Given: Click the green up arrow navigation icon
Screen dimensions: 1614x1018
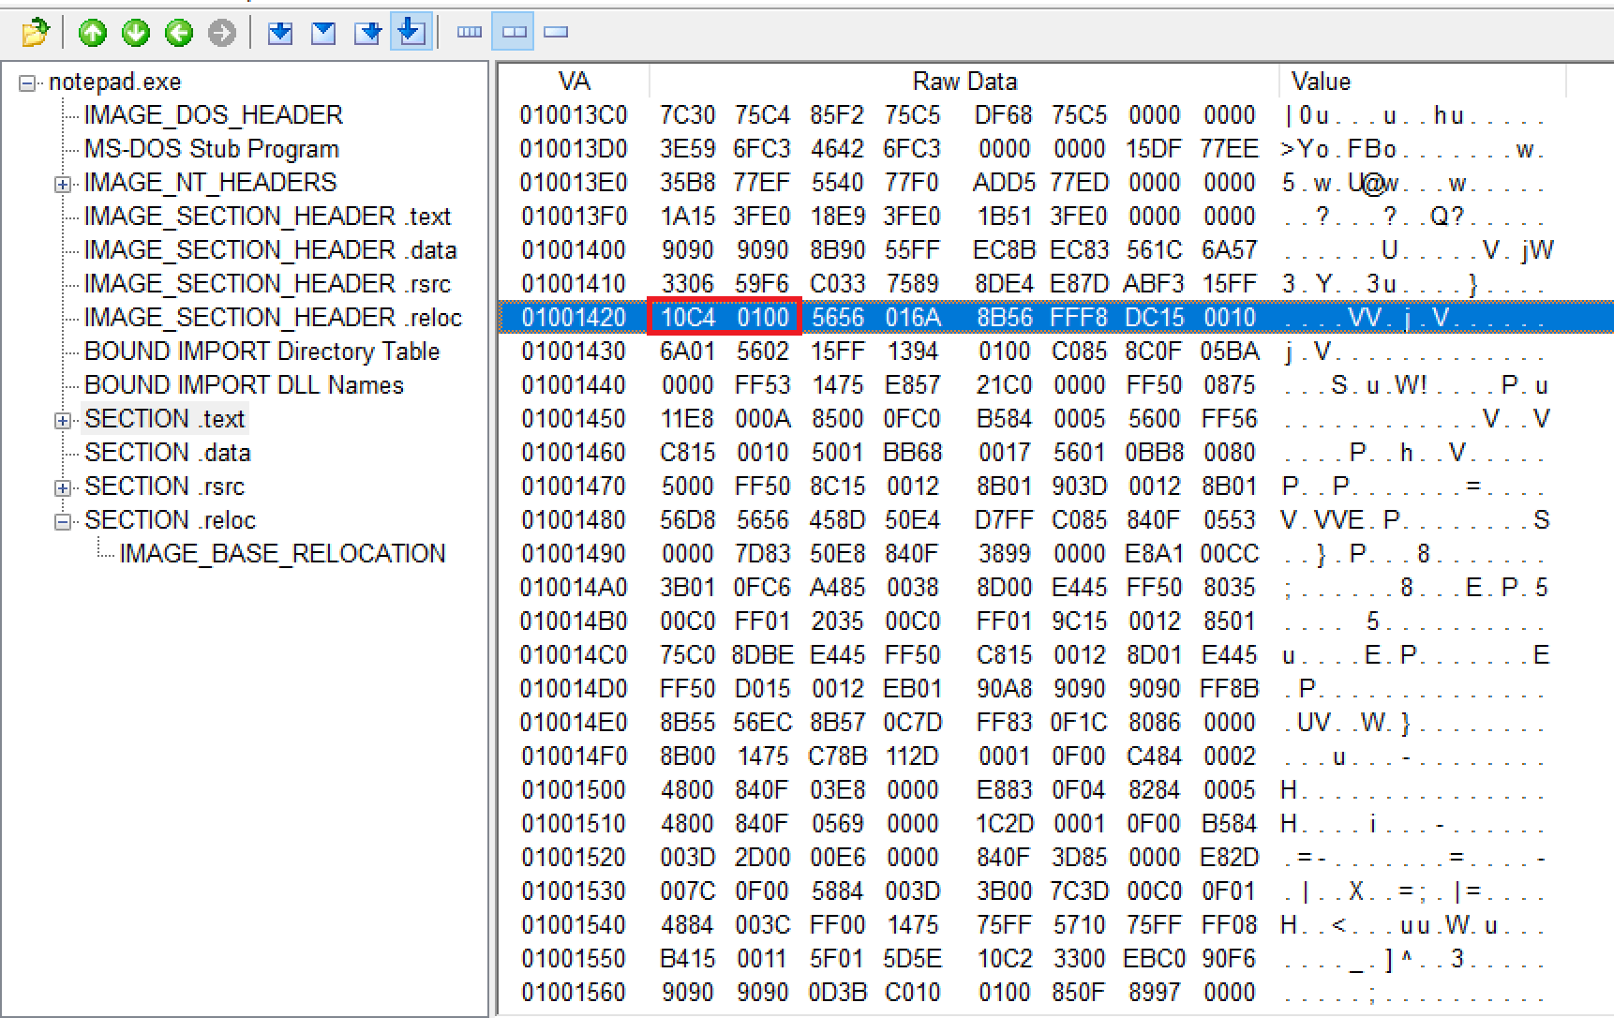Looking at the screenshot, I should tap(92, 33).
